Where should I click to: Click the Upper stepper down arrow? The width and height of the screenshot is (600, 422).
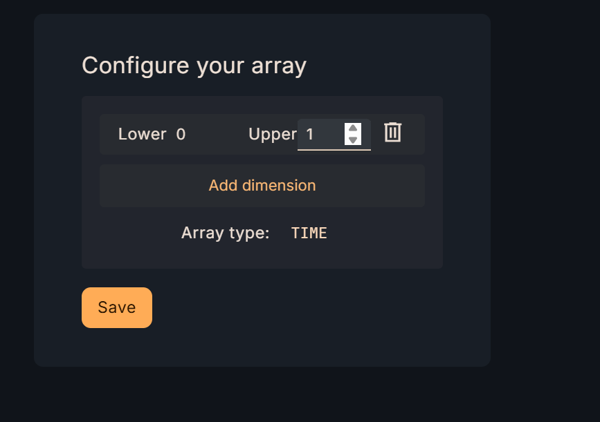(x=353, y=140)
